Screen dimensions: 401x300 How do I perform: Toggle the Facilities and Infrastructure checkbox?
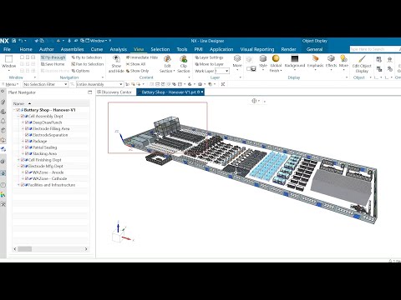(23, 185)
